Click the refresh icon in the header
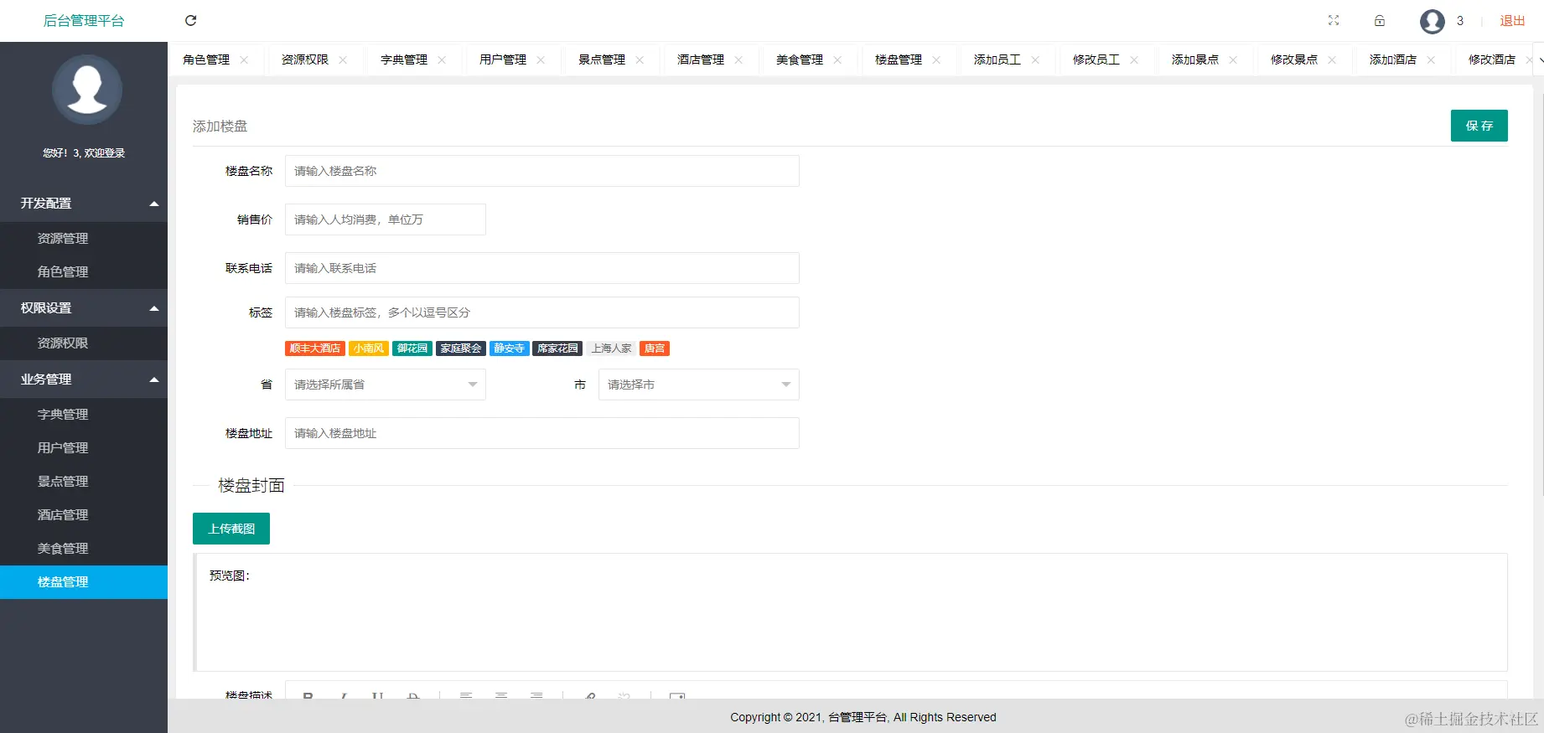This screenshot has width=1544, height=733. click(191, 21)
